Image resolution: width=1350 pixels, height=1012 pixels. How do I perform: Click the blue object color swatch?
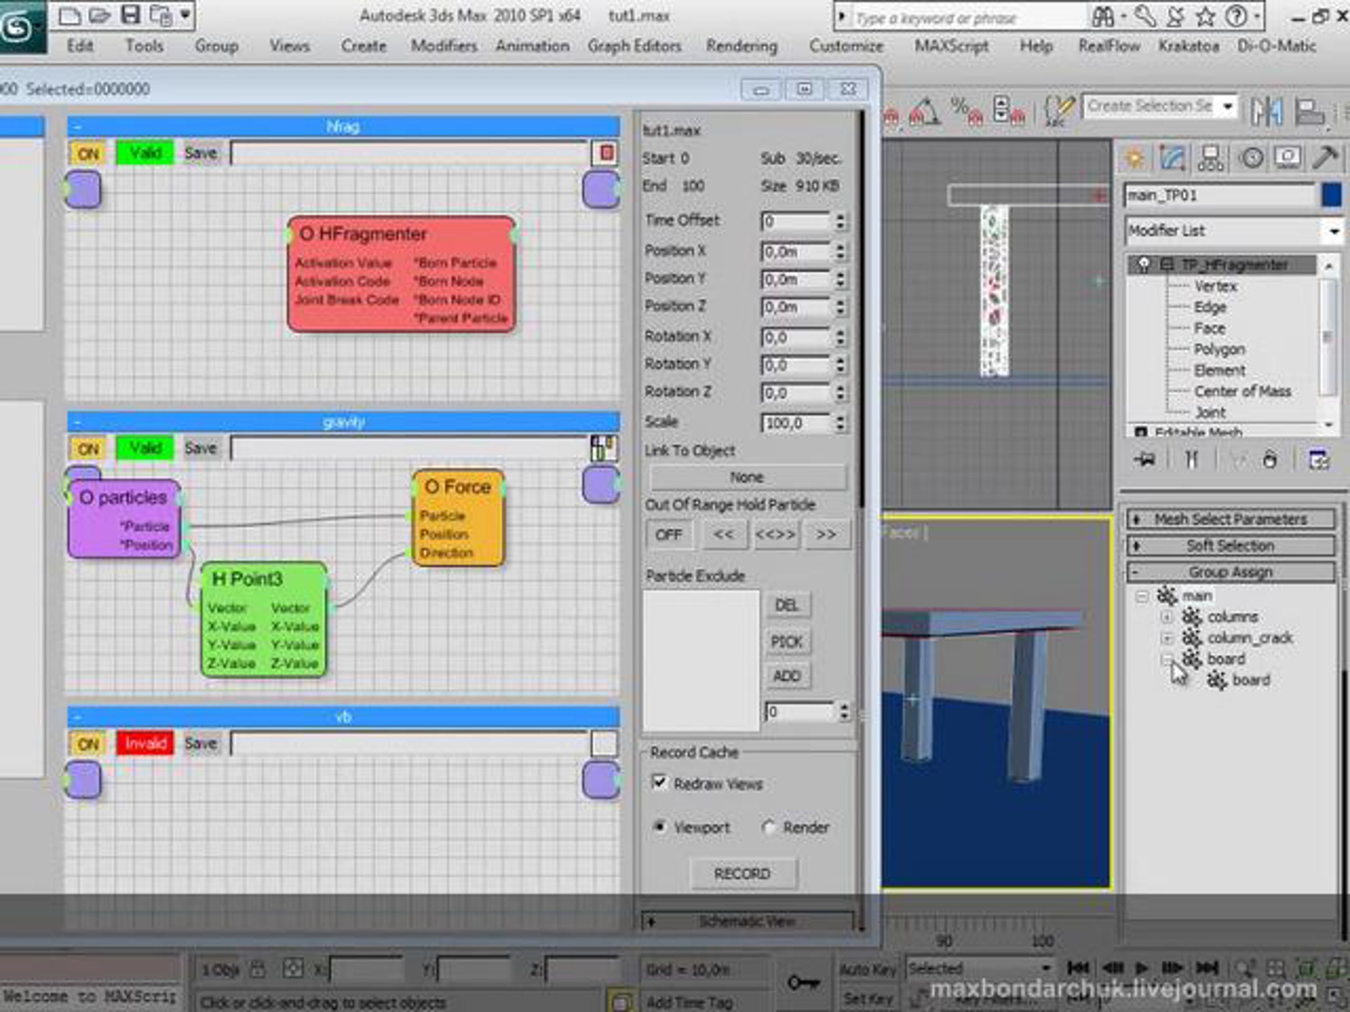(x=1330, y=196)
